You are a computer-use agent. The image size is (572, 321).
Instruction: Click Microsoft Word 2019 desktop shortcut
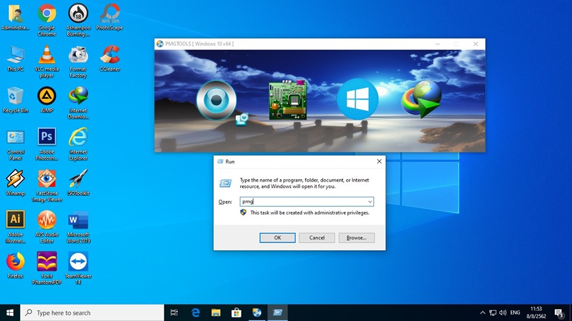[x=78, y=227]
